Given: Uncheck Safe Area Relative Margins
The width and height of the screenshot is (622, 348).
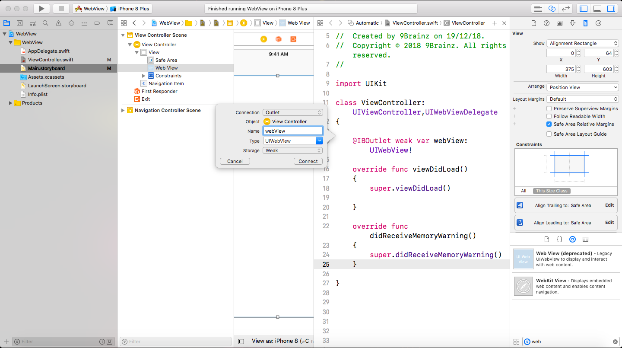Looking at the screenshot, I should coord(549,124).
